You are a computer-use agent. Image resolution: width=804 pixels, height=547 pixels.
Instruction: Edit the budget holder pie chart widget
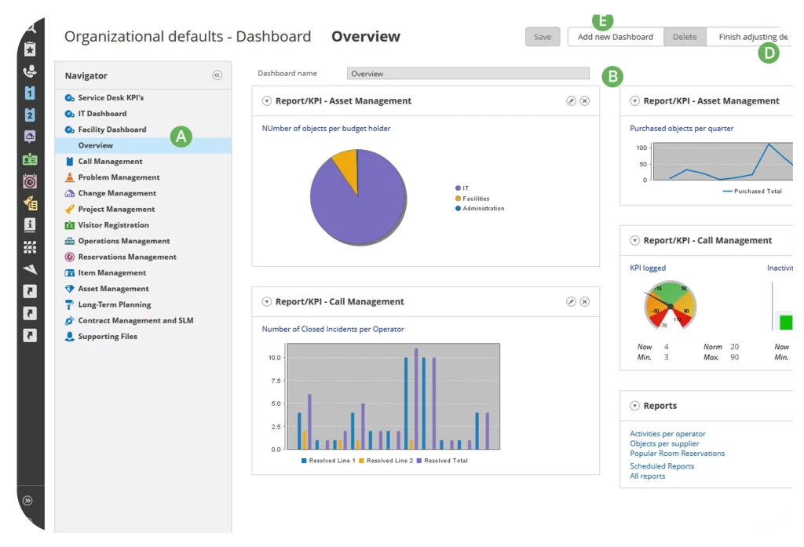pos(571,101)
